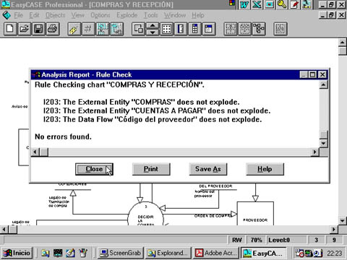
Task: Click the RW status bar indicator
Action: [237, 240]
